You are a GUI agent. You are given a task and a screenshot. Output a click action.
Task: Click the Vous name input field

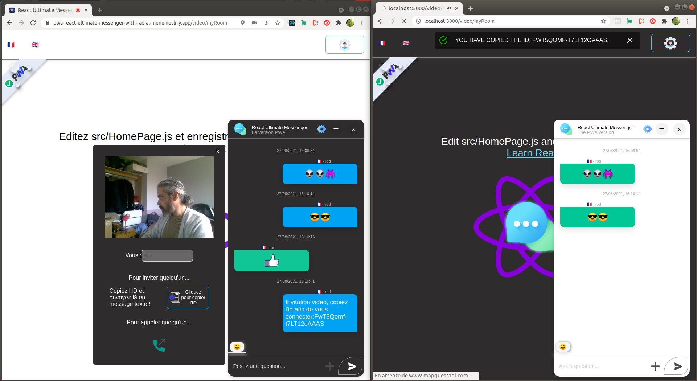click(x=167, y=255)
